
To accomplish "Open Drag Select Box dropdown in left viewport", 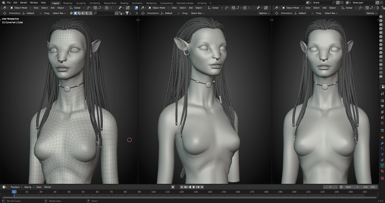I will click(x=59, y=13).
